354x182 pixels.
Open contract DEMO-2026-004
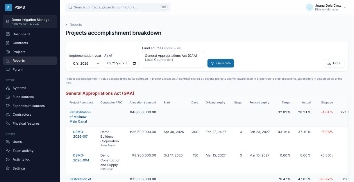click(81, 158)
